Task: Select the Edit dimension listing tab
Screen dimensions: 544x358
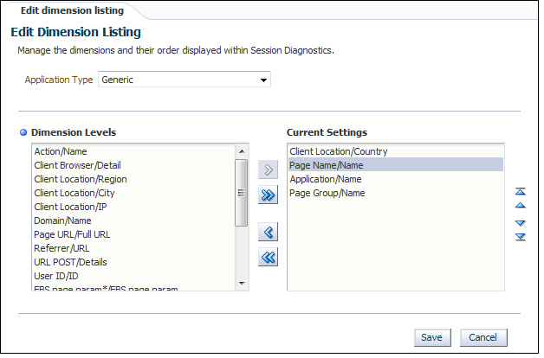Action: click(67, 10)
